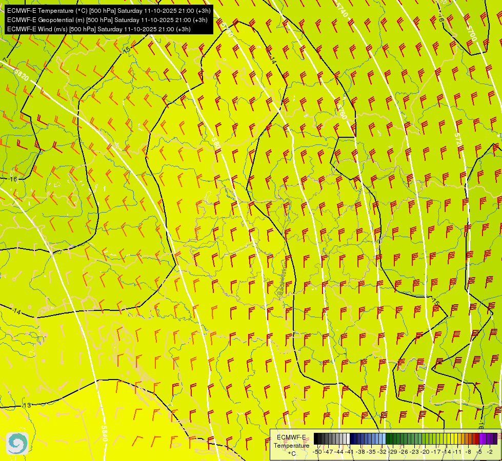Click the 5700 geopotential contour label

click(x=471, y=33)
